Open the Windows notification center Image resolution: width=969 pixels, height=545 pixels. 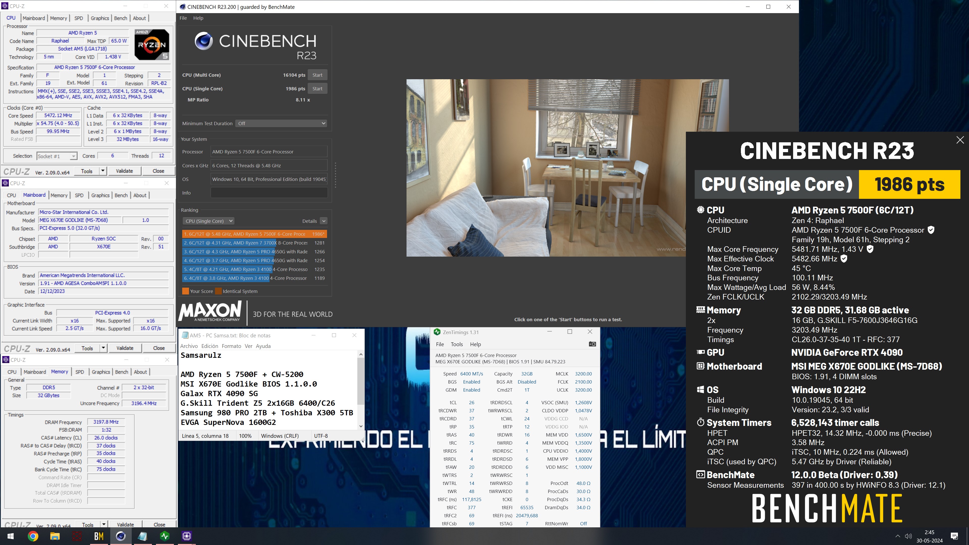[x=954, y=536]
